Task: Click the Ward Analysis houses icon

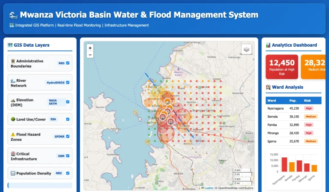Action: pyautogui.click(x=268, y=87)
